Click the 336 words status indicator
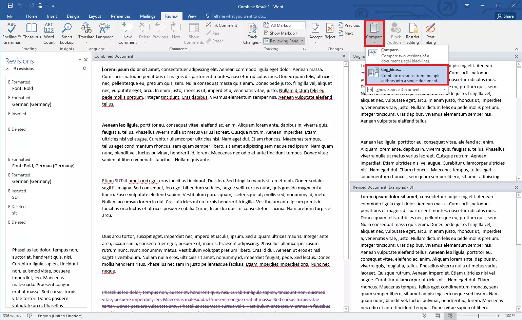 (x=12, y=316)
